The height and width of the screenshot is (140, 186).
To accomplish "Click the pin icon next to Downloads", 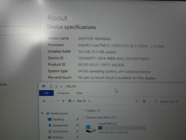I will point(77,125).
